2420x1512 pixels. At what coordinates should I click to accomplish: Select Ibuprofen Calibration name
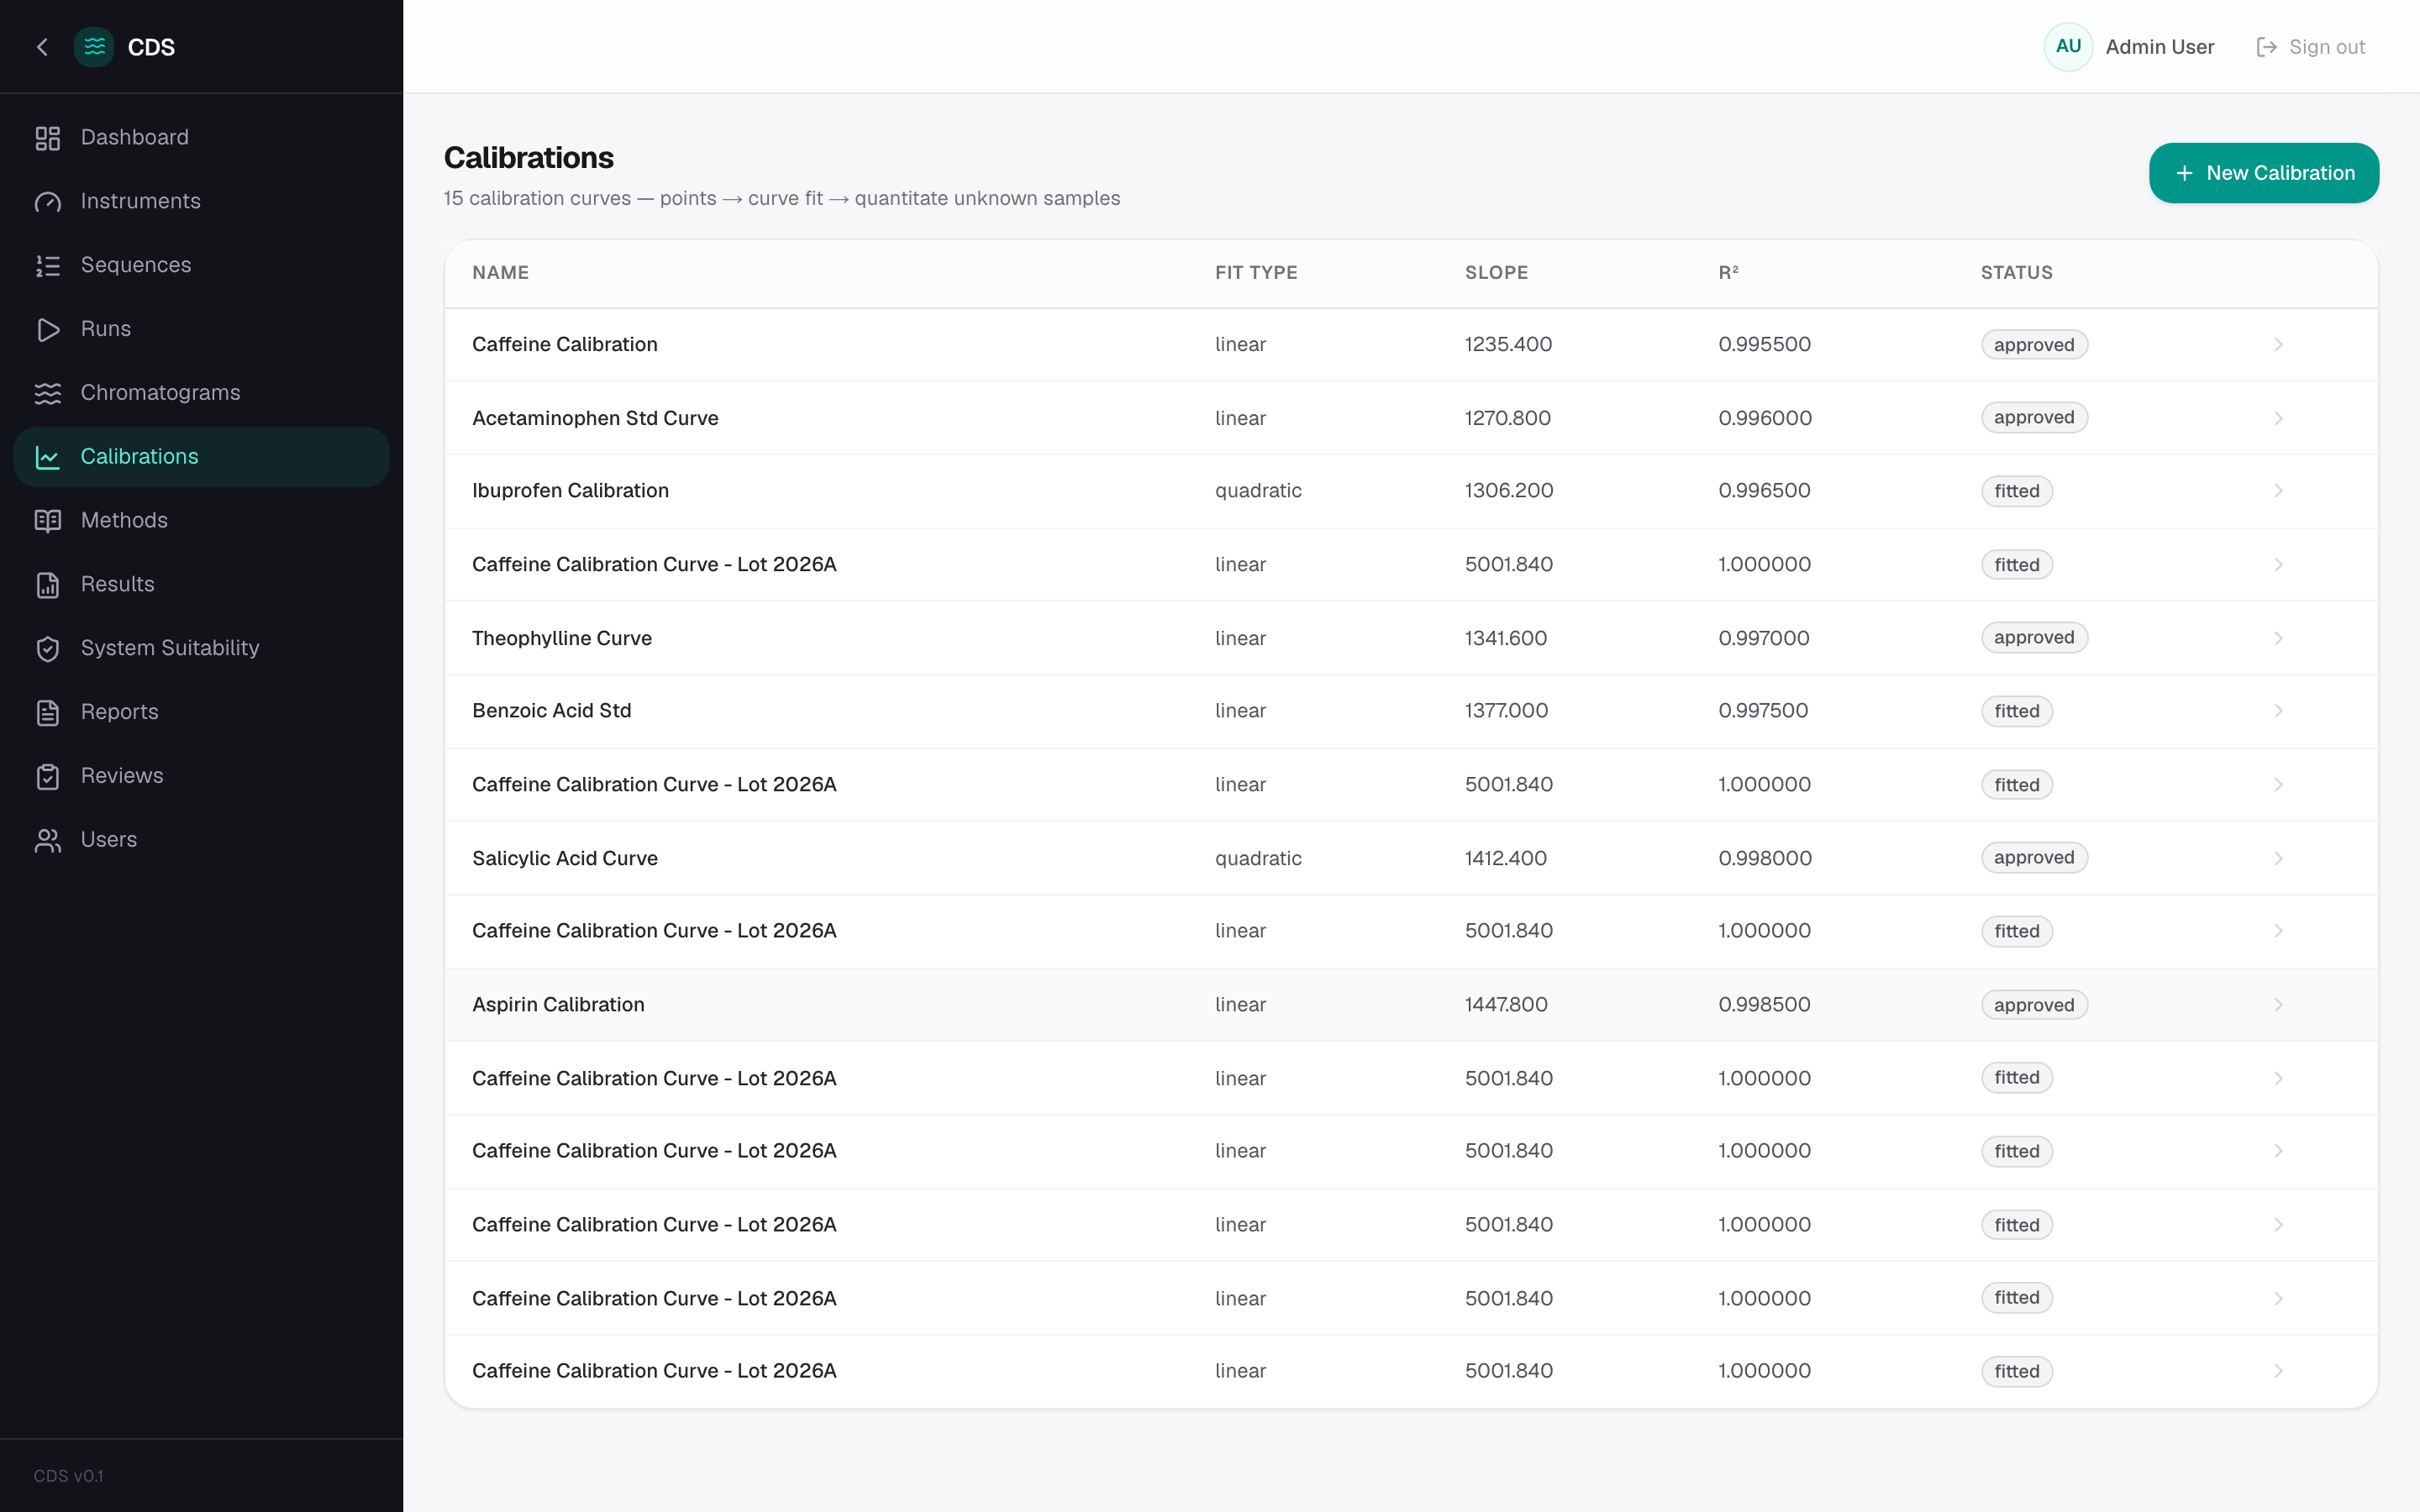tap(570, 491)
